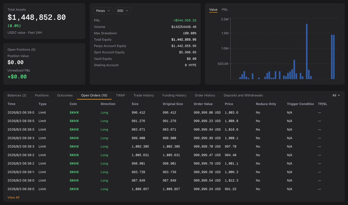The width and height of the screenshot is (348, 205).
Task: Switch chart to PNL tab
Action: [225, 10]
